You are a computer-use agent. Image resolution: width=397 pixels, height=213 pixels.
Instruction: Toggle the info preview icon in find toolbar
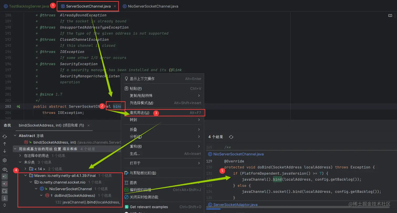point(4,198)
